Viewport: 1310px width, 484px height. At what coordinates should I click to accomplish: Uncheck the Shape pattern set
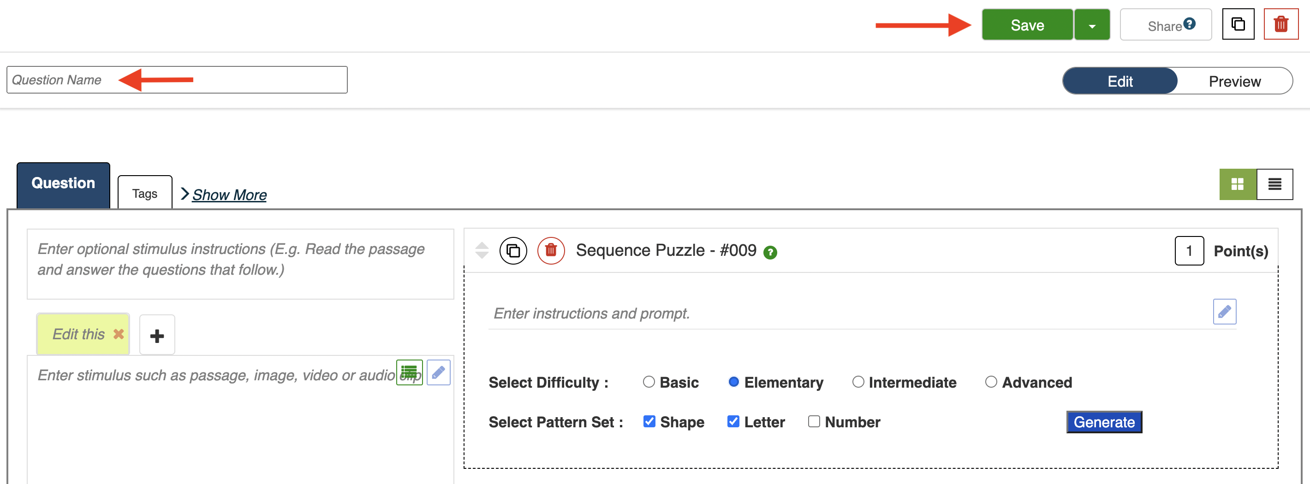point(649,421)
